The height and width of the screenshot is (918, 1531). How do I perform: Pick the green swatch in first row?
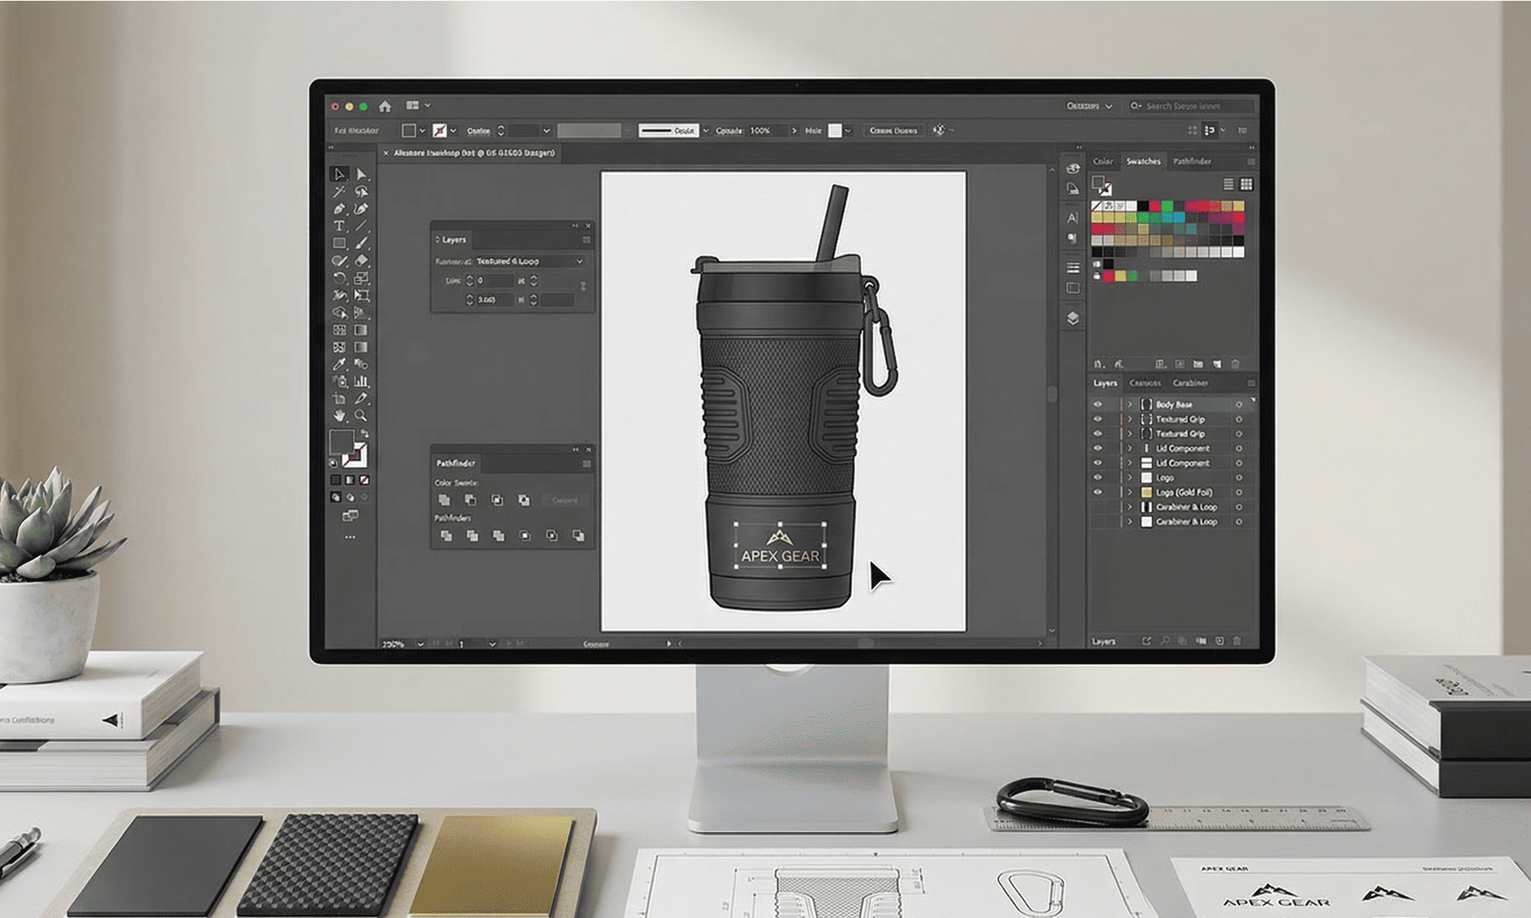click(1167, 206)
